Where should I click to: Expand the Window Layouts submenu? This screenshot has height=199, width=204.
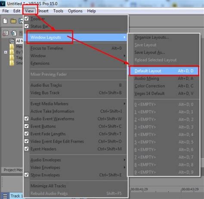coord(75,37)
